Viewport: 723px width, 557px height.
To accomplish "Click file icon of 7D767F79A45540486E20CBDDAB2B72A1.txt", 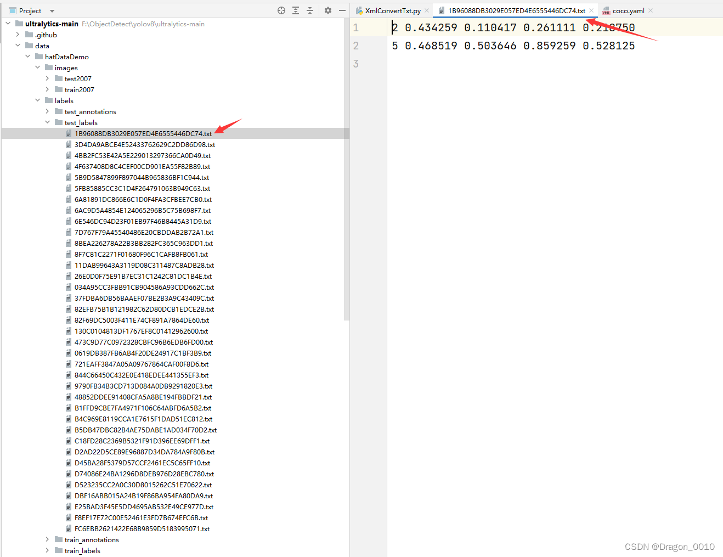I will [69, 232].
